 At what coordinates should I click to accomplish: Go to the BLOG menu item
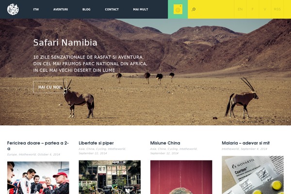[86, 9]
